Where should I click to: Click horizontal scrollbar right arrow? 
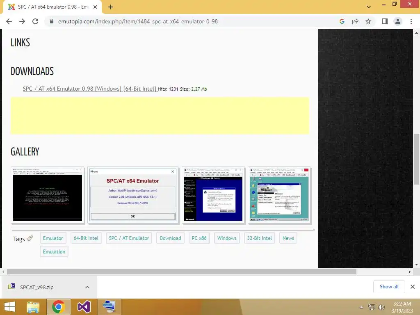pos(410,272)
